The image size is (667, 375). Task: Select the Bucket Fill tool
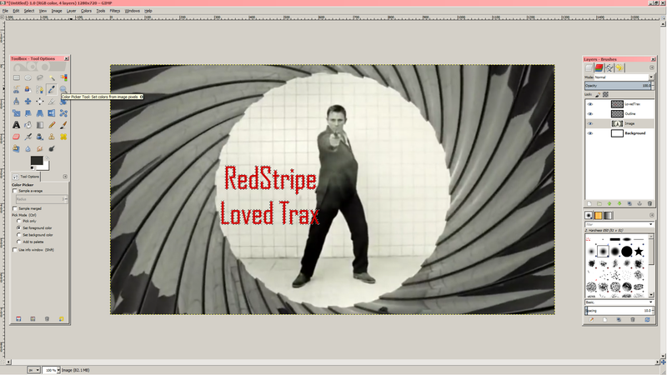click(x=28, y=125)
